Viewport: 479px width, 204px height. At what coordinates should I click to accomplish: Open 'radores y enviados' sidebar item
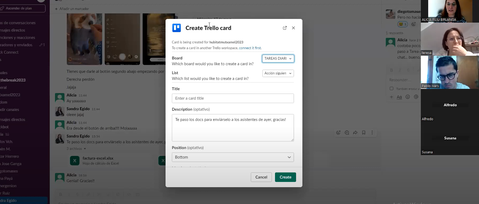(16, 45)
